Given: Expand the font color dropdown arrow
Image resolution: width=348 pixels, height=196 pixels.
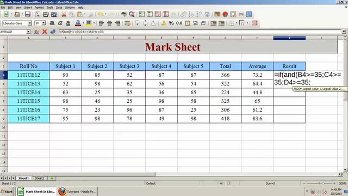Looking at the screenshot, I should click(x=83, y=23).
